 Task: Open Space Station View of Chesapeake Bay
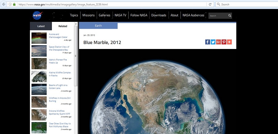pyautogui.click(x=59, y=48)
